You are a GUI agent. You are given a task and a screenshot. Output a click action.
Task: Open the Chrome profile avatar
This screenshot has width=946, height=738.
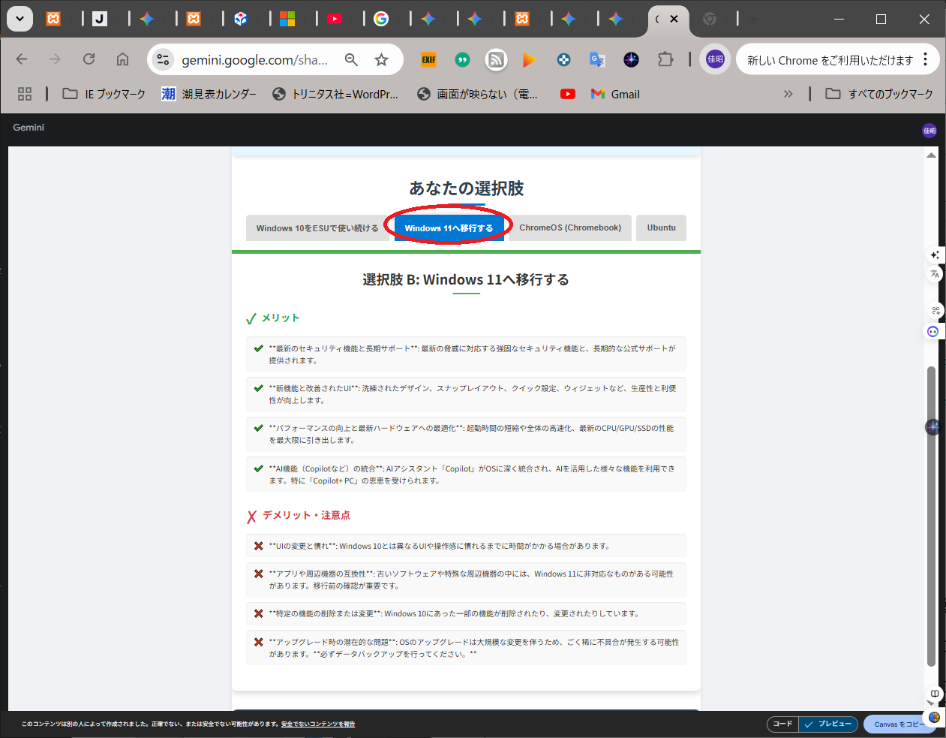(715, 59)
